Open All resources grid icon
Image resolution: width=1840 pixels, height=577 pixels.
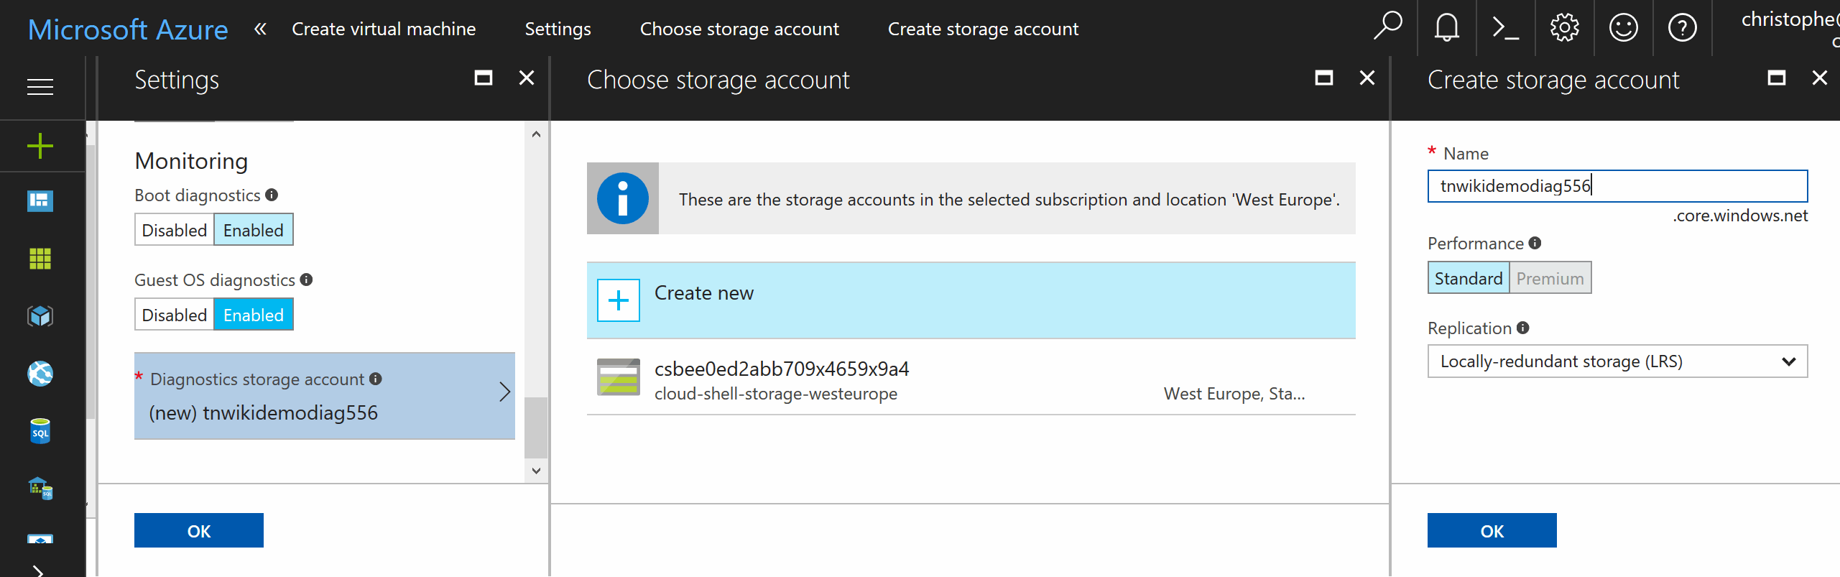point(40,259)
